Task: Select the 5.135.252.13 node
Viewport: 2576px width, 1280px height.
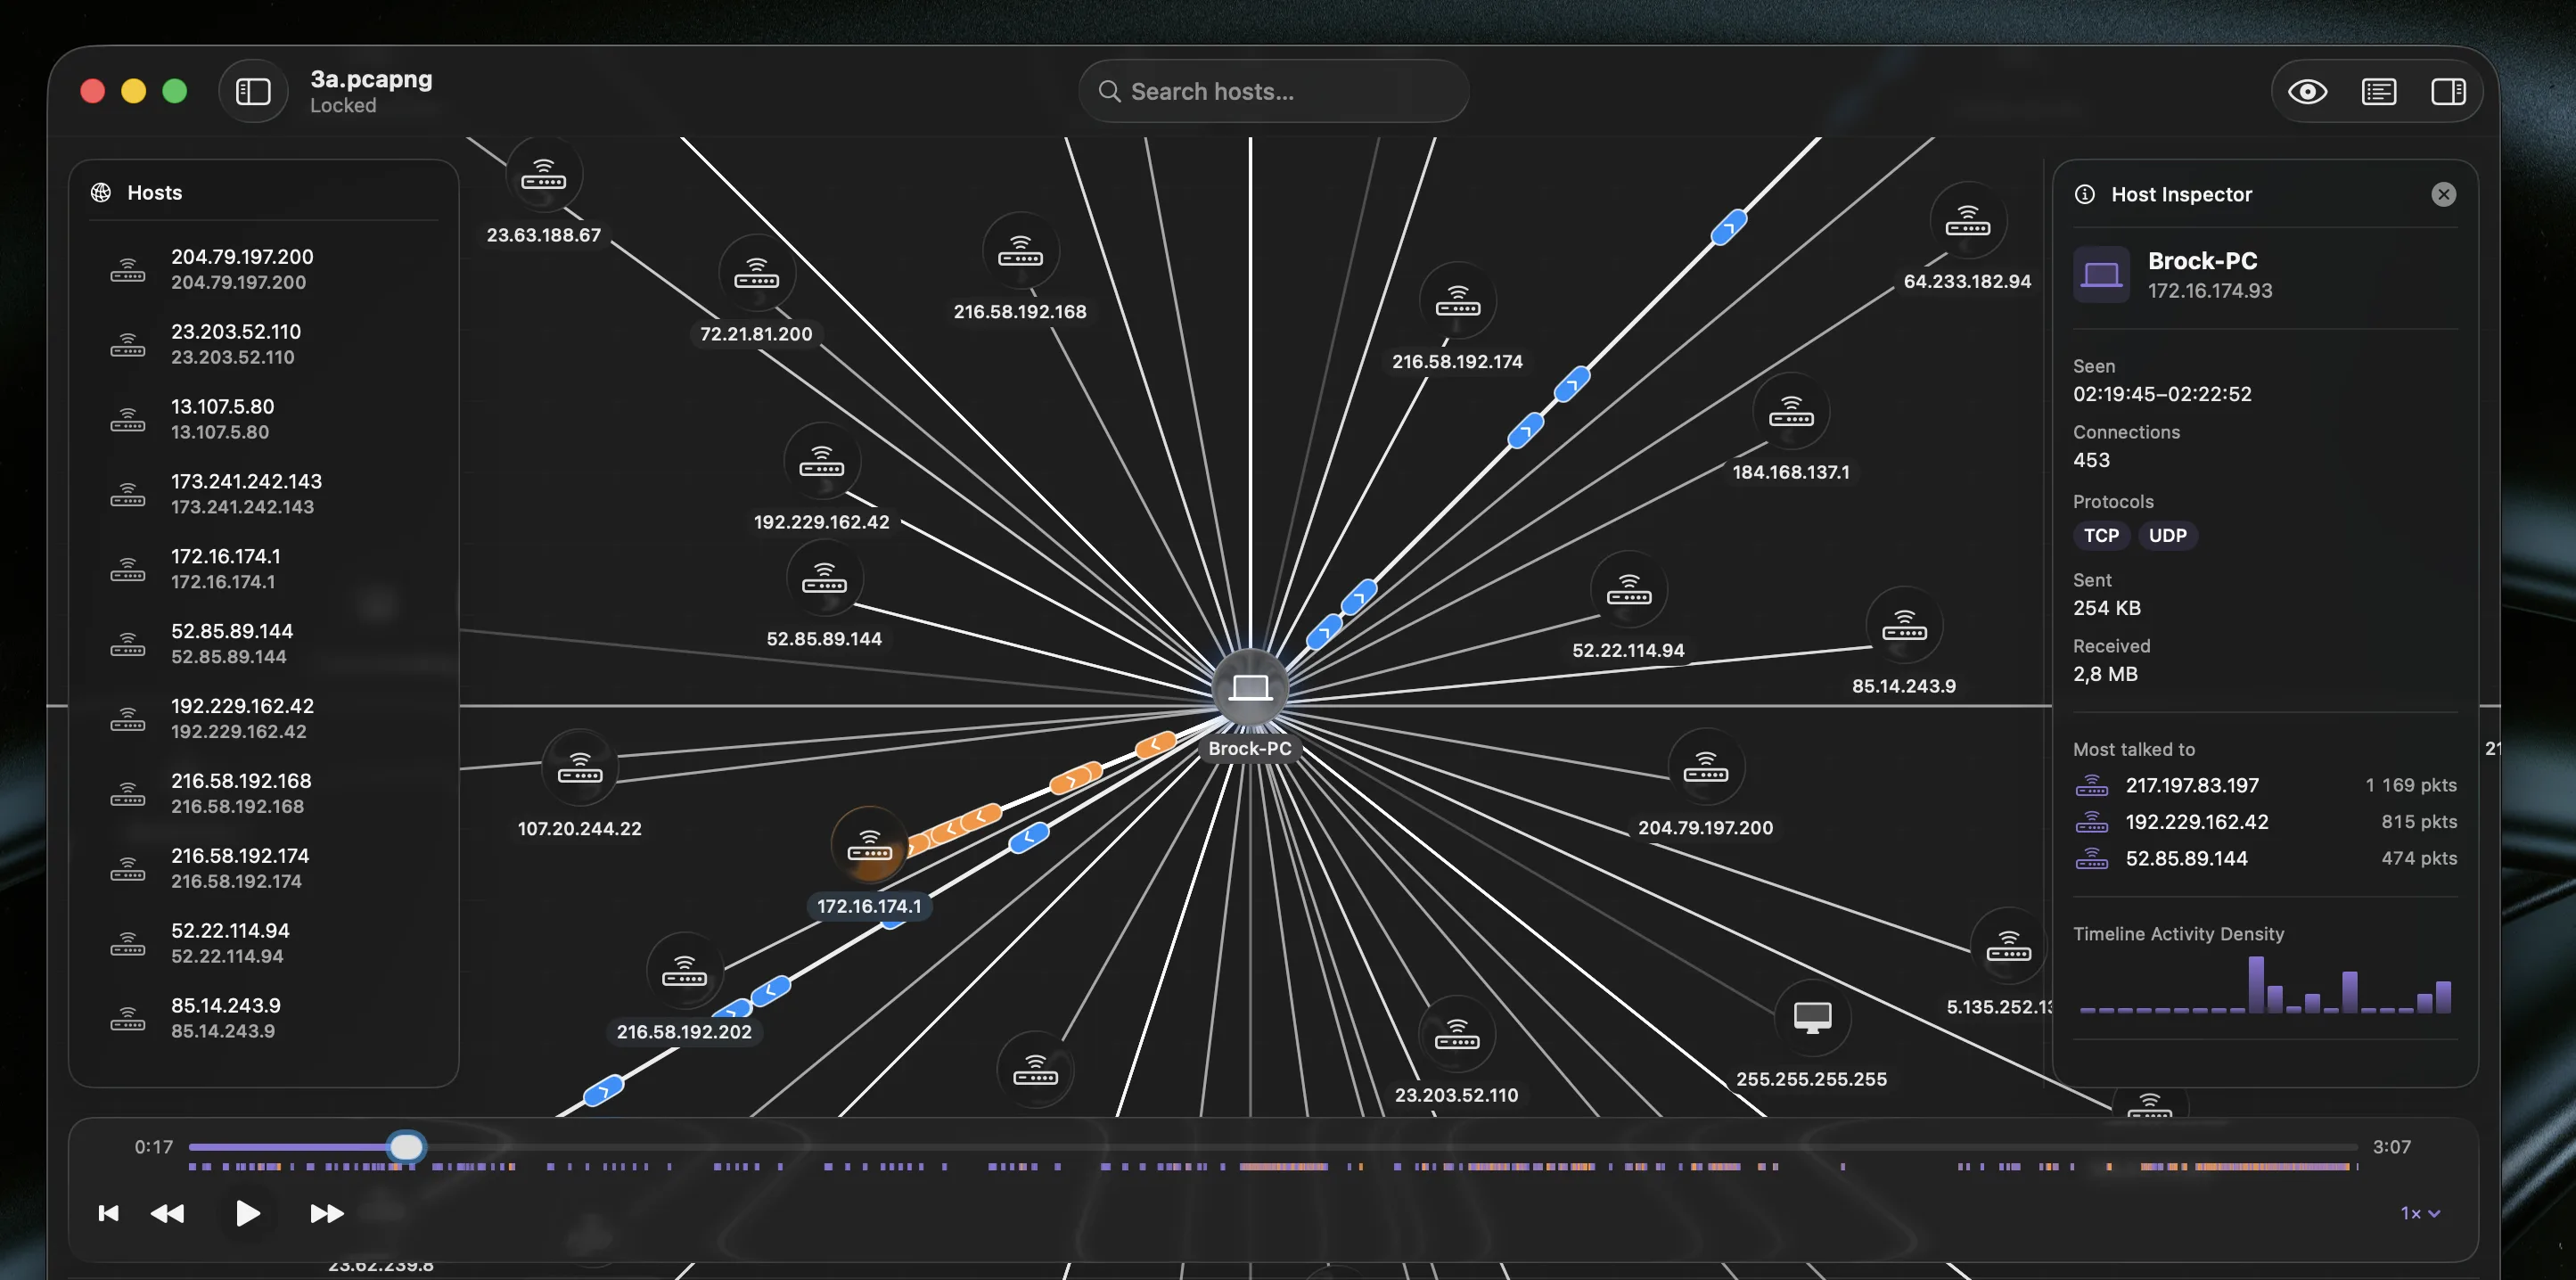Action: pos(2008,946)
